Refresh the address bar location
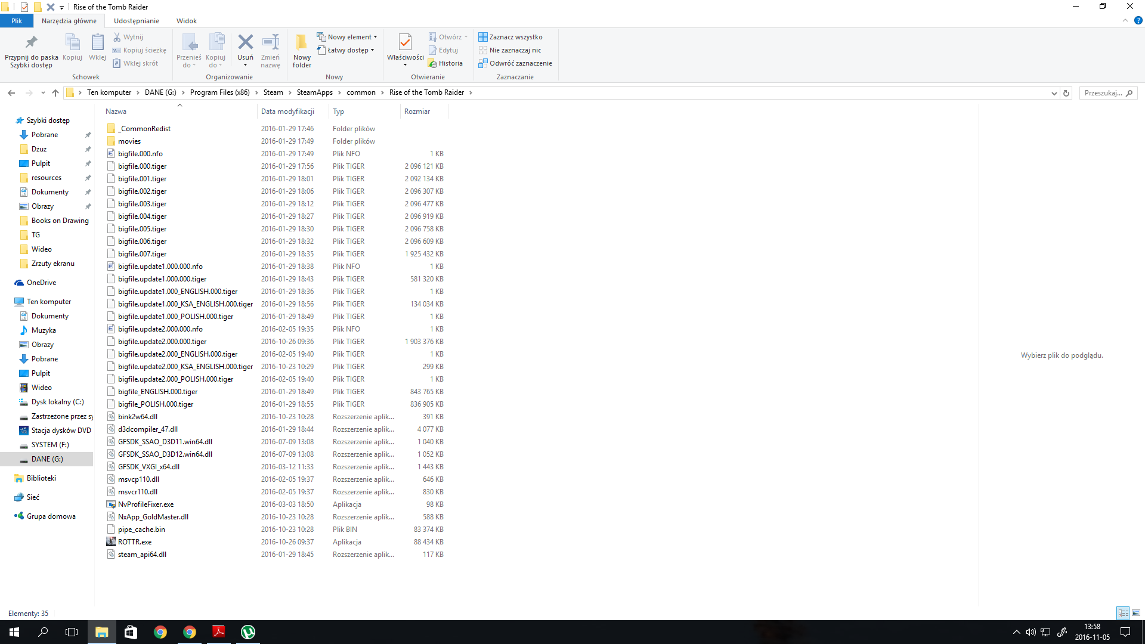The width and height of the screenshot is (1145, 644). tap(1066, 93)
